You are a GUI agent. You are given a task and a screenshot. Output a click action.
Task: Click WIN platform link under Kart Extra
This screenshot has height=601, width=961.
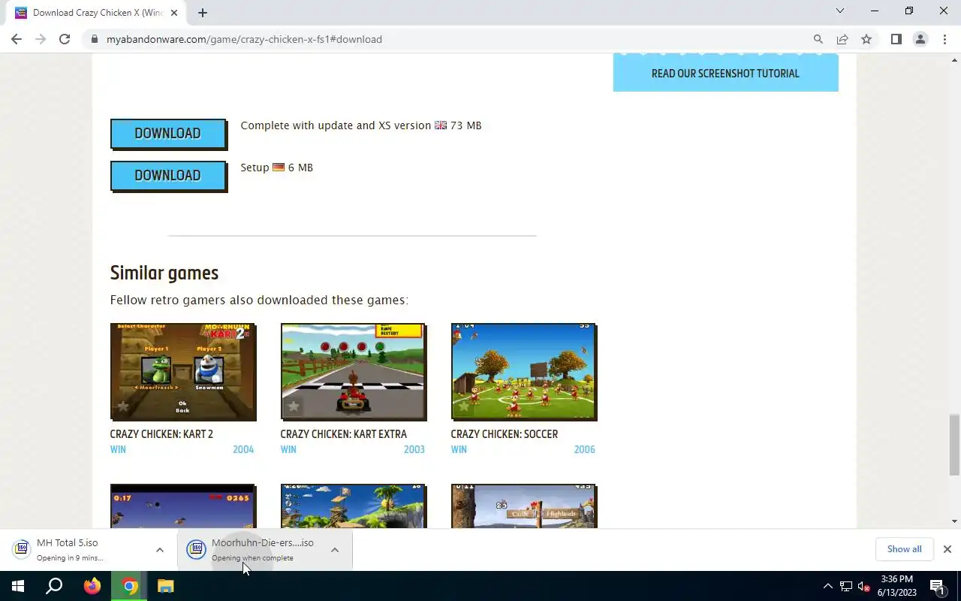click(288, 449)
